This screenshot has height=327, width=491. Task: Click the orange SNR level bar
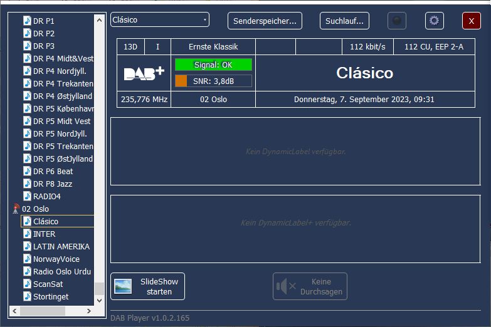[x=181, y=81]
